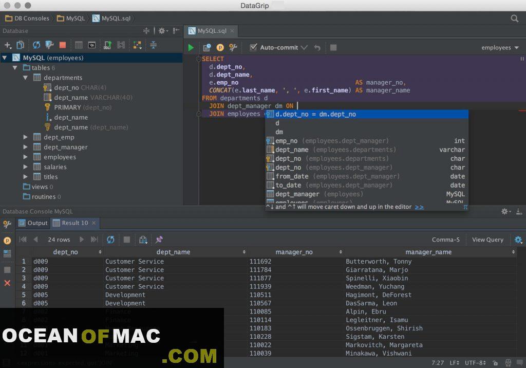The height and width of the screenshot is (368, 526).
Task: Open results grid settings gear beside View Query
Action: (x=518, y=240)
